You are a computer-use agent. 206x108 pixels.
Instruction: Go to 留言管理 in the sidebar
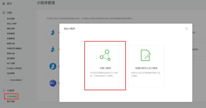(x=11, y=34)
